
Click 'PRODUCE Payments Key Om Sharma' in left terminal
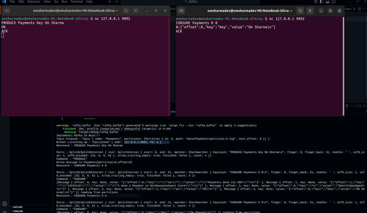[32, 23]
